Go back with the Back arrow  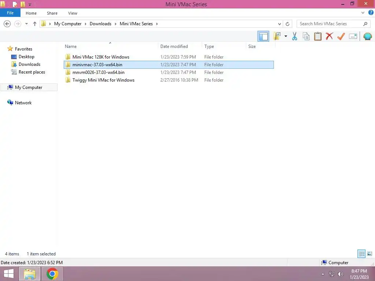pyautogui.click(x=7, y=24)
